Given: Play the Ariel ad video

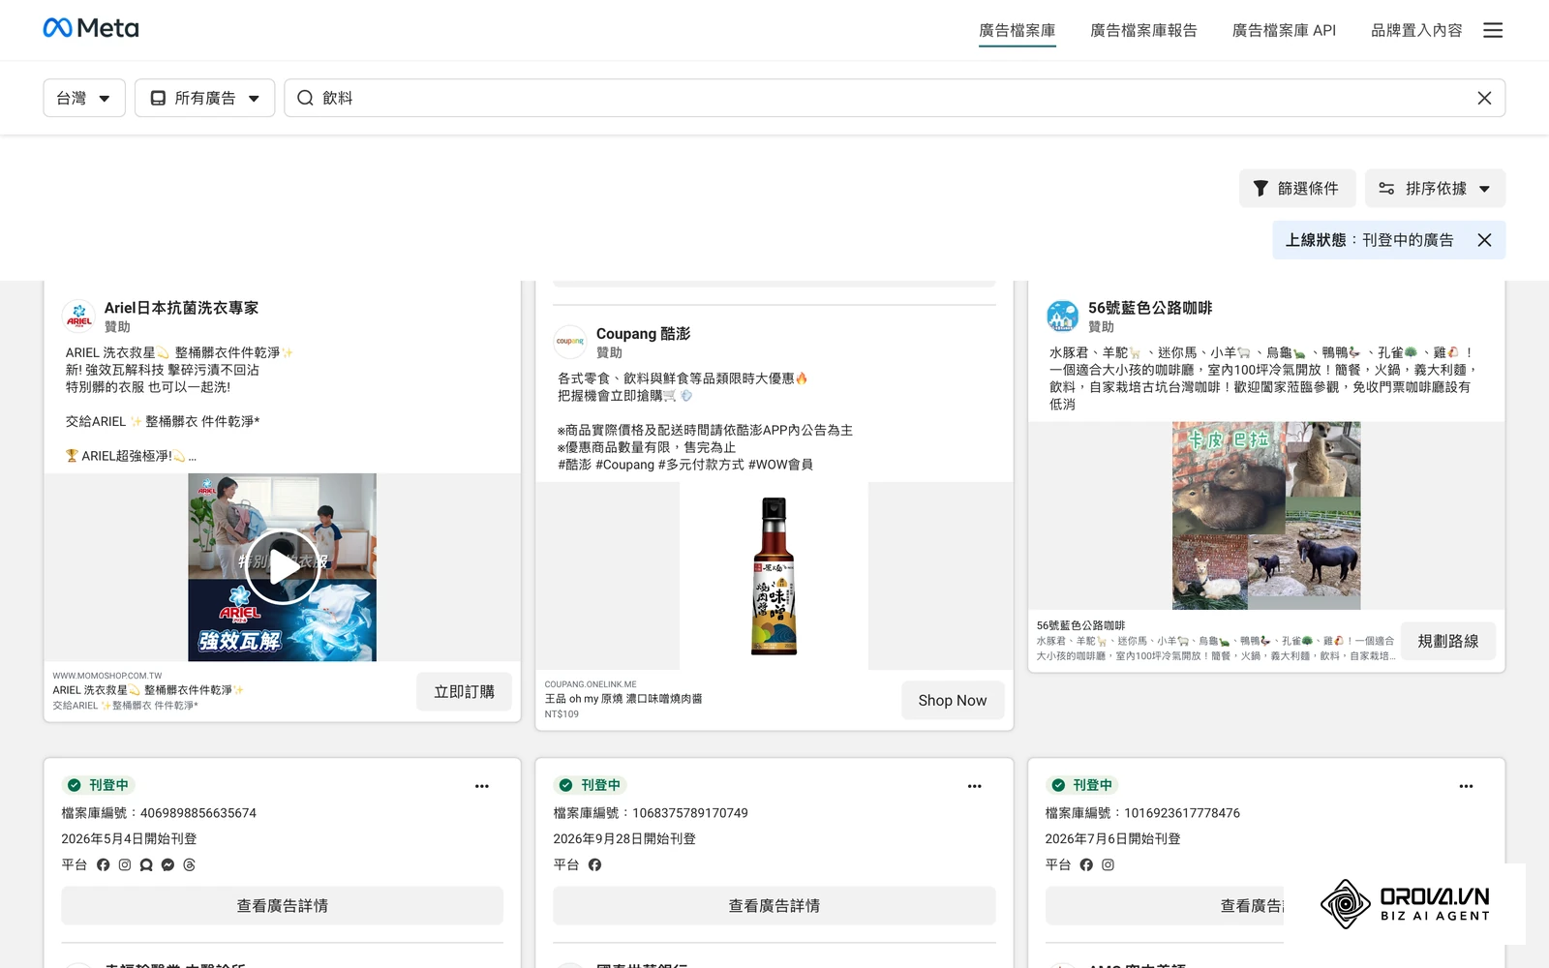Looking at the screenshot, I should [282, 567].
